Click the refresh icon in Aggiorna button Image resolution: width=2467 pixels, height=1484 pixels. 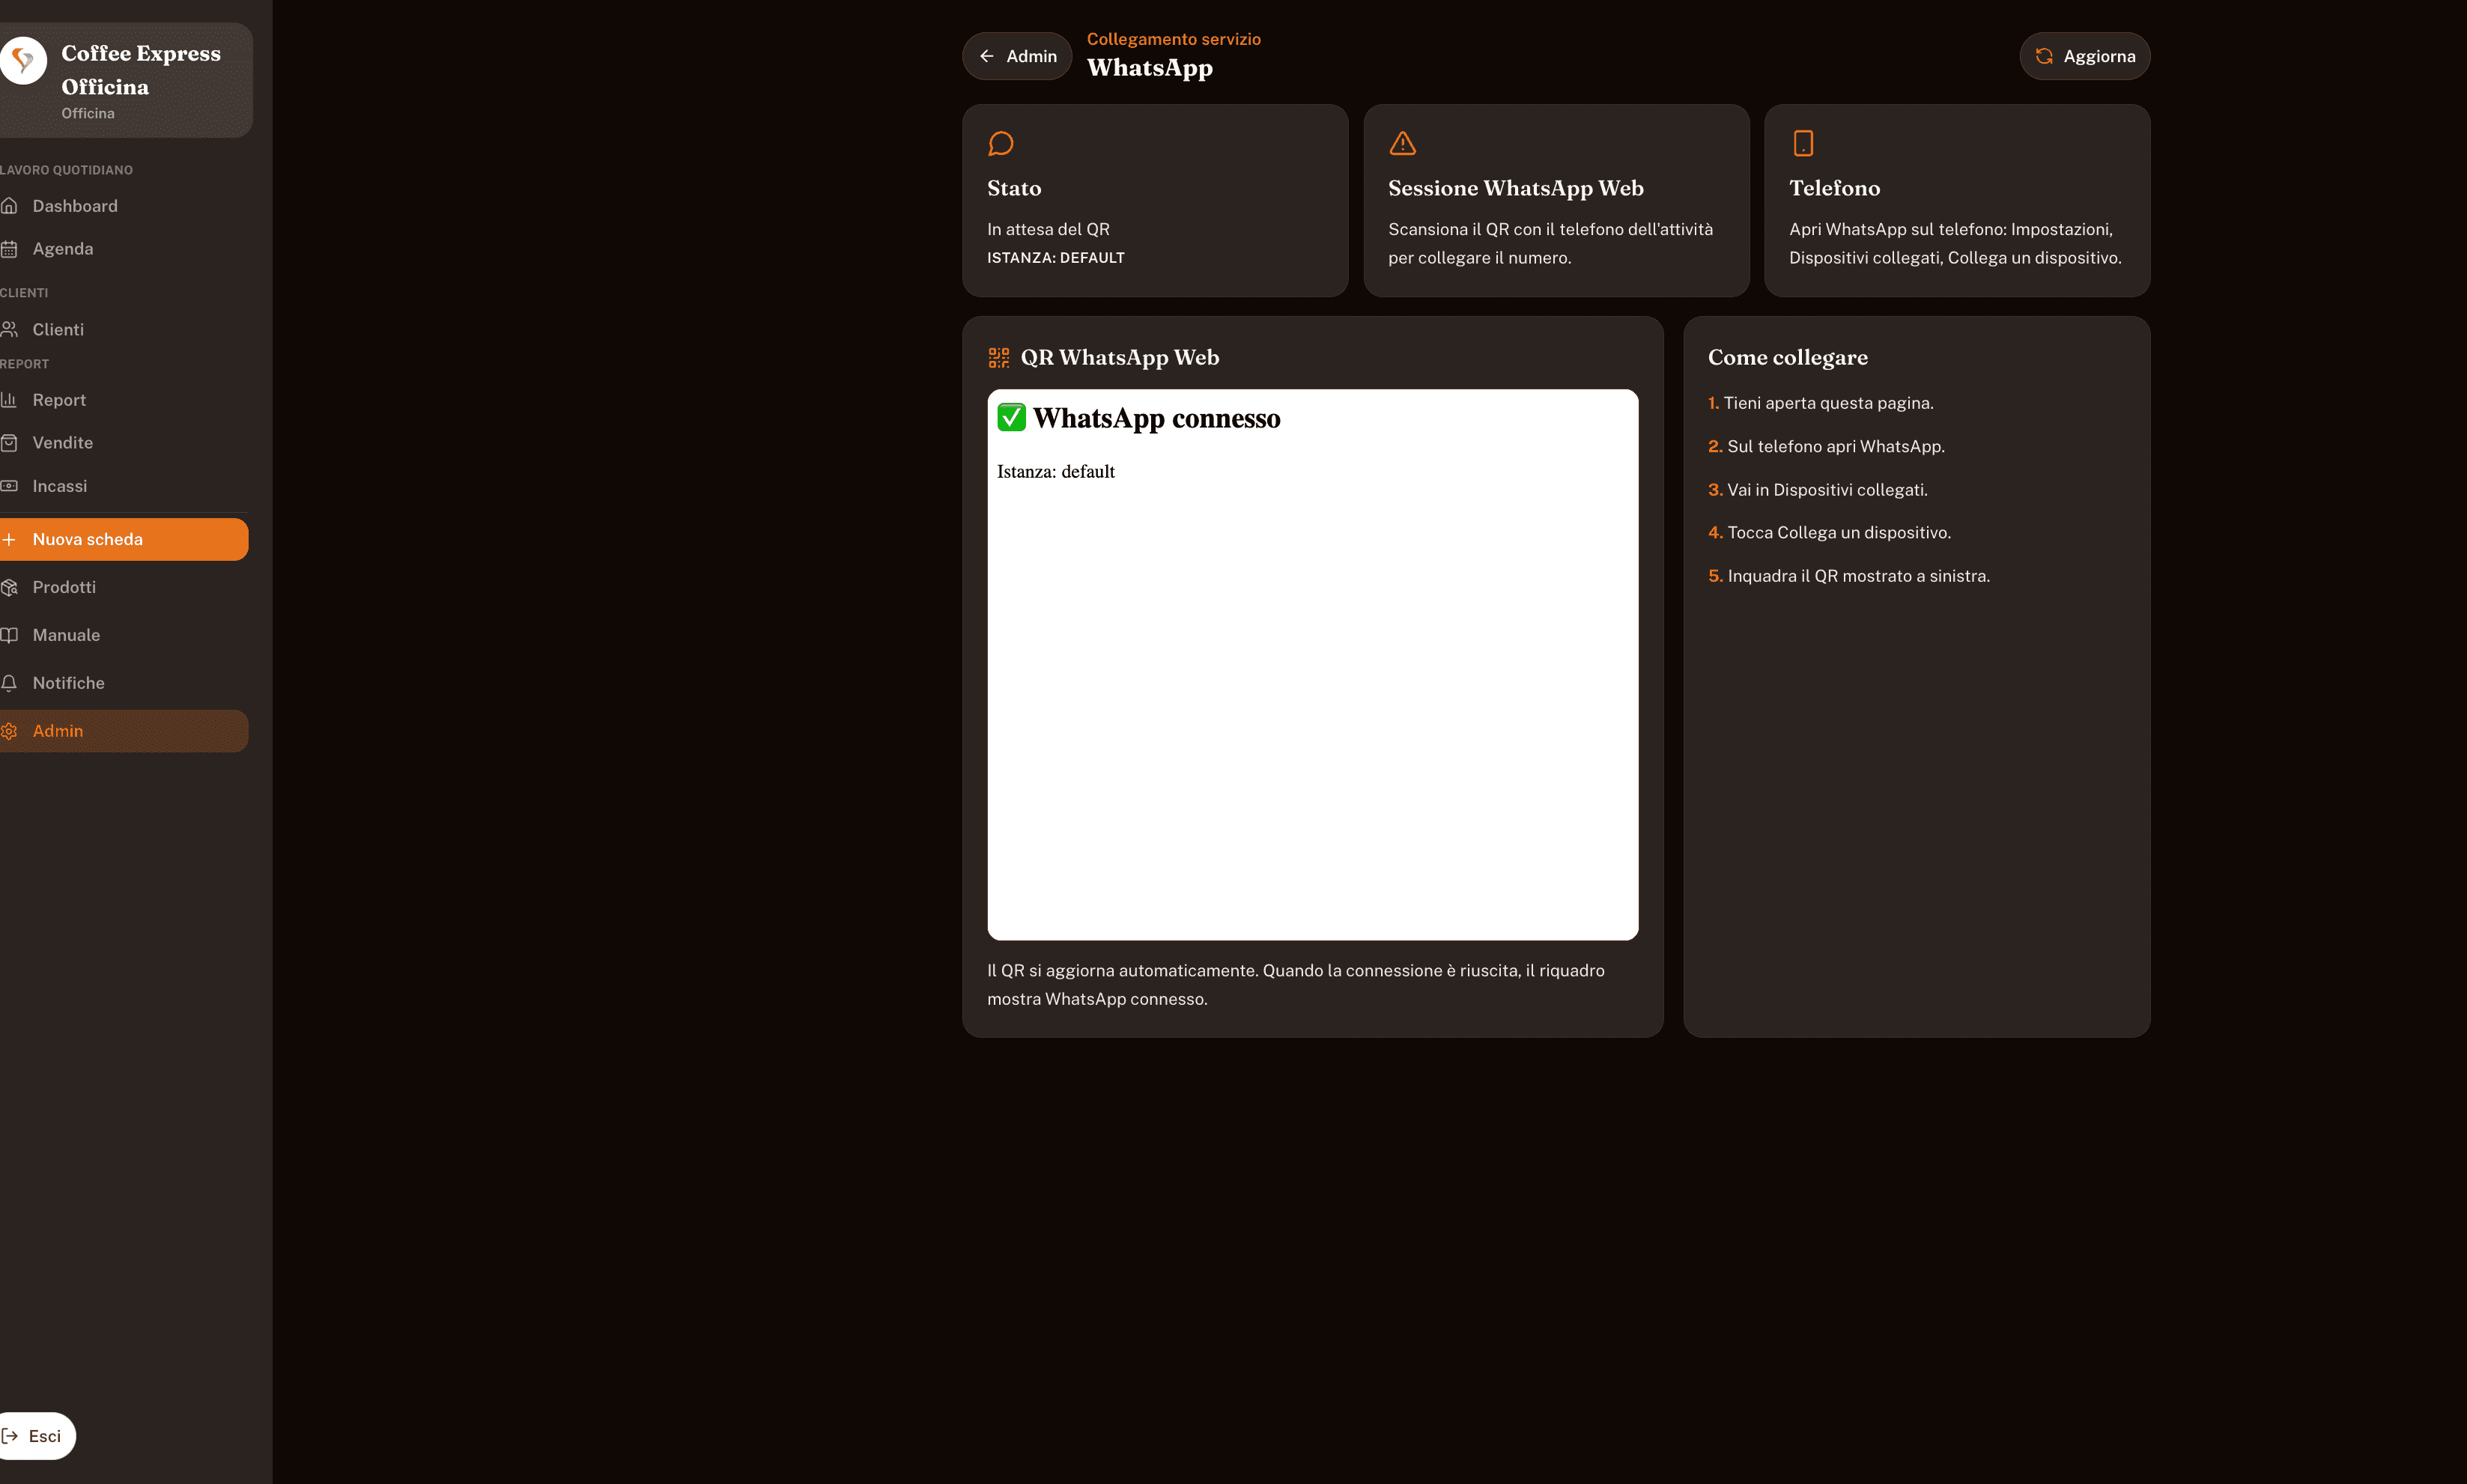pos(2044,56)
